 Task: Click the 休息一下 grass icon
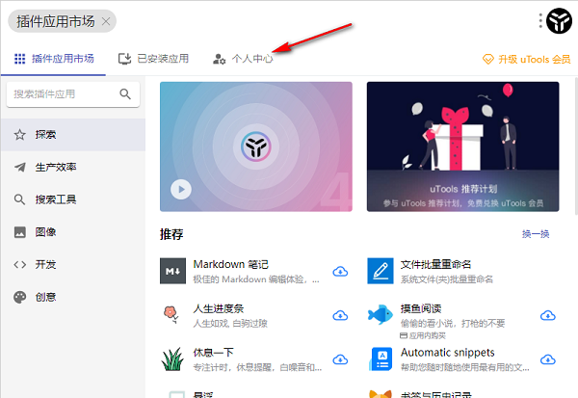pos(172,358)
